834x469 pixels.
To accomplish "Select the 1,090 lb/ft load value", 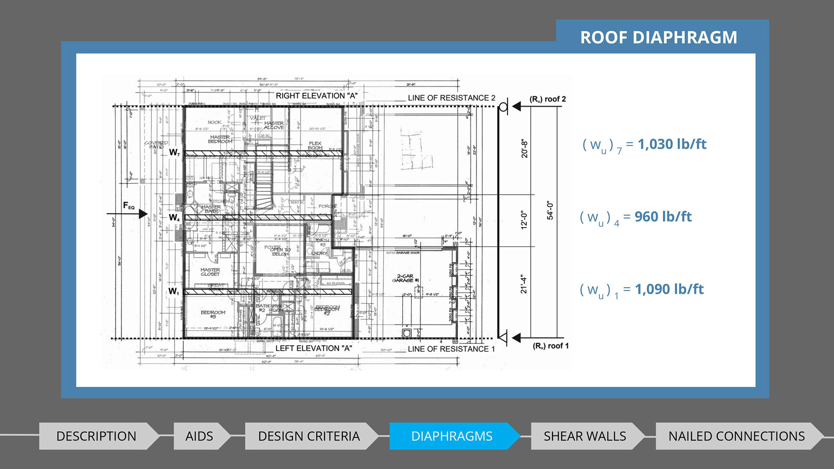I will tap(669, 289).
